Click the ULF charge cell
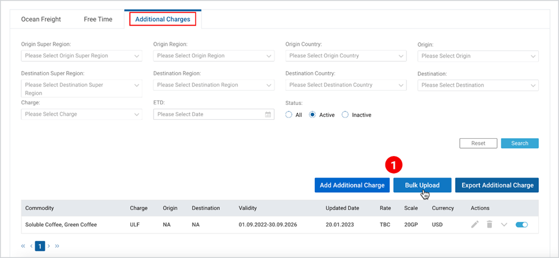 tap(134, 225)
